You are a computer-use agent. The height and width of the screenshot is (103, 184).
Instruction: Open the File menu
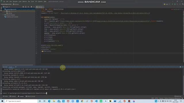tap(4, 1)
